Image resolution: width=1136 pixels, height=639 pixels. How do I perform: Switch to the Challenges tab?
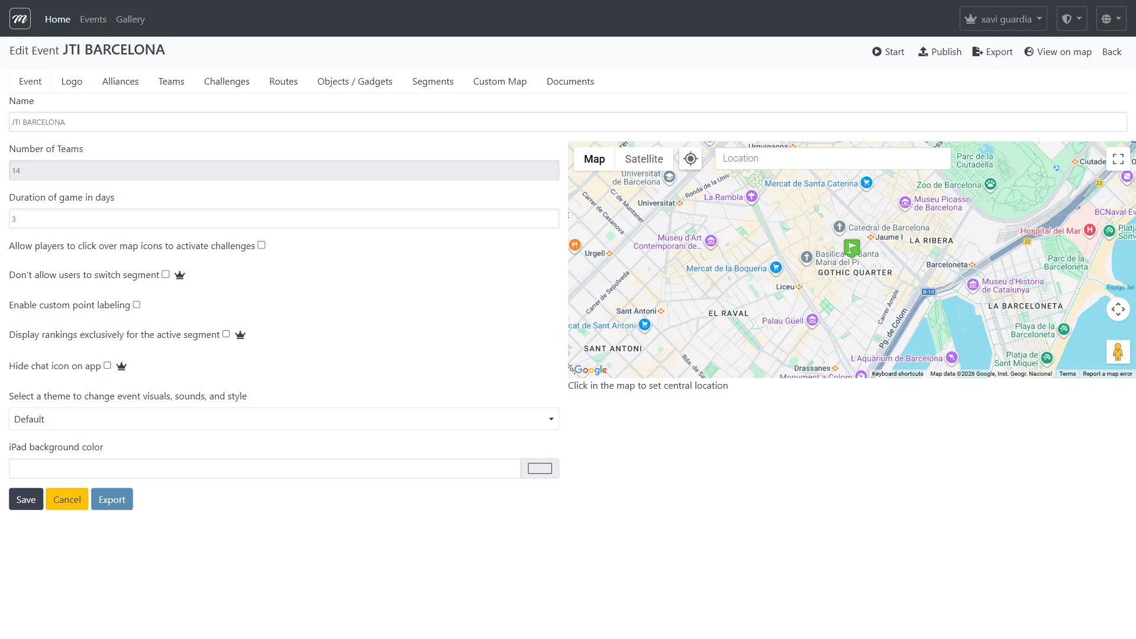(x=227, y=81)
